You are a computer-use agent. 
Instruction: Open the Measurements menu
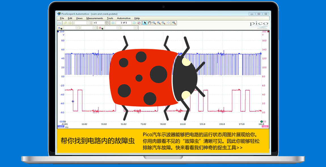click(x=95, y=18)
